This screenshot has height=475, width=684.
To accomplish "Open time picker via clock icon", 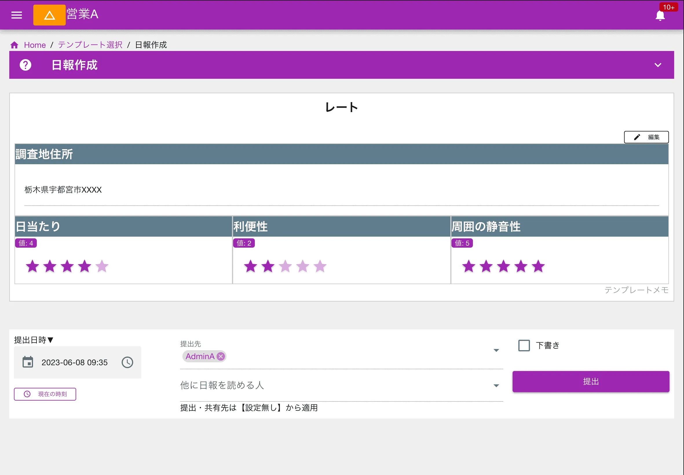I will [127, 362].
